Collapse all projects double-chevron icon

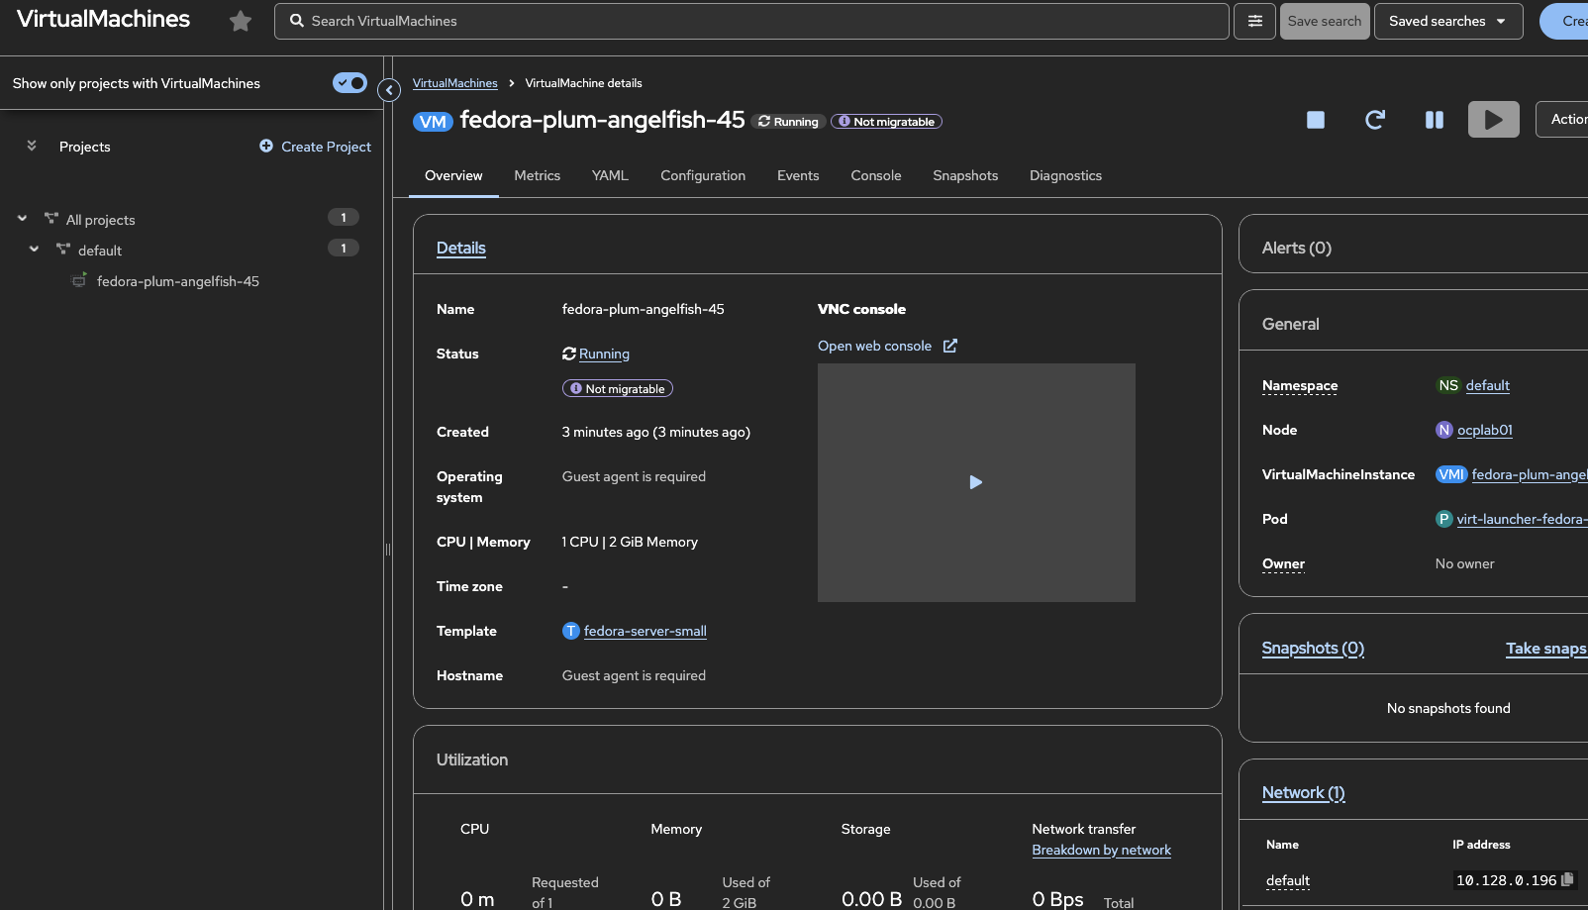coord(32,146)
